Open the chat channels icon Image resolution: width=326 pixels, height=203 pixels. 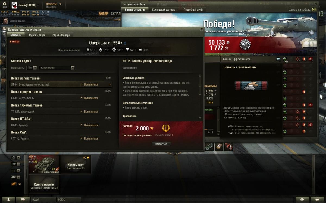point(23,199)
